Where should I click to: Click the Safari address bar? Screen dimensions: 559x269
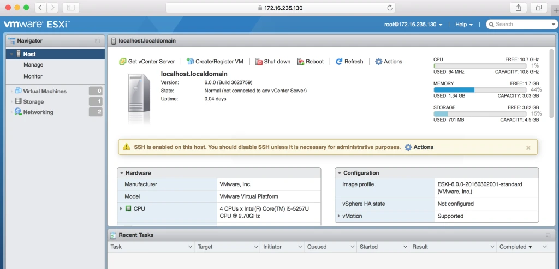[281, 8]
